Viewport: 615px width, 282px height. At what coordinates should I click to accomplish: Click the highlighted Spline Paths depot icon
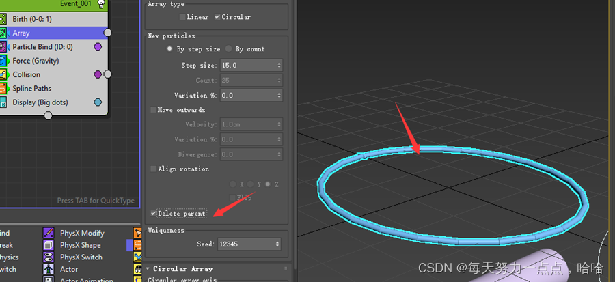137,245
